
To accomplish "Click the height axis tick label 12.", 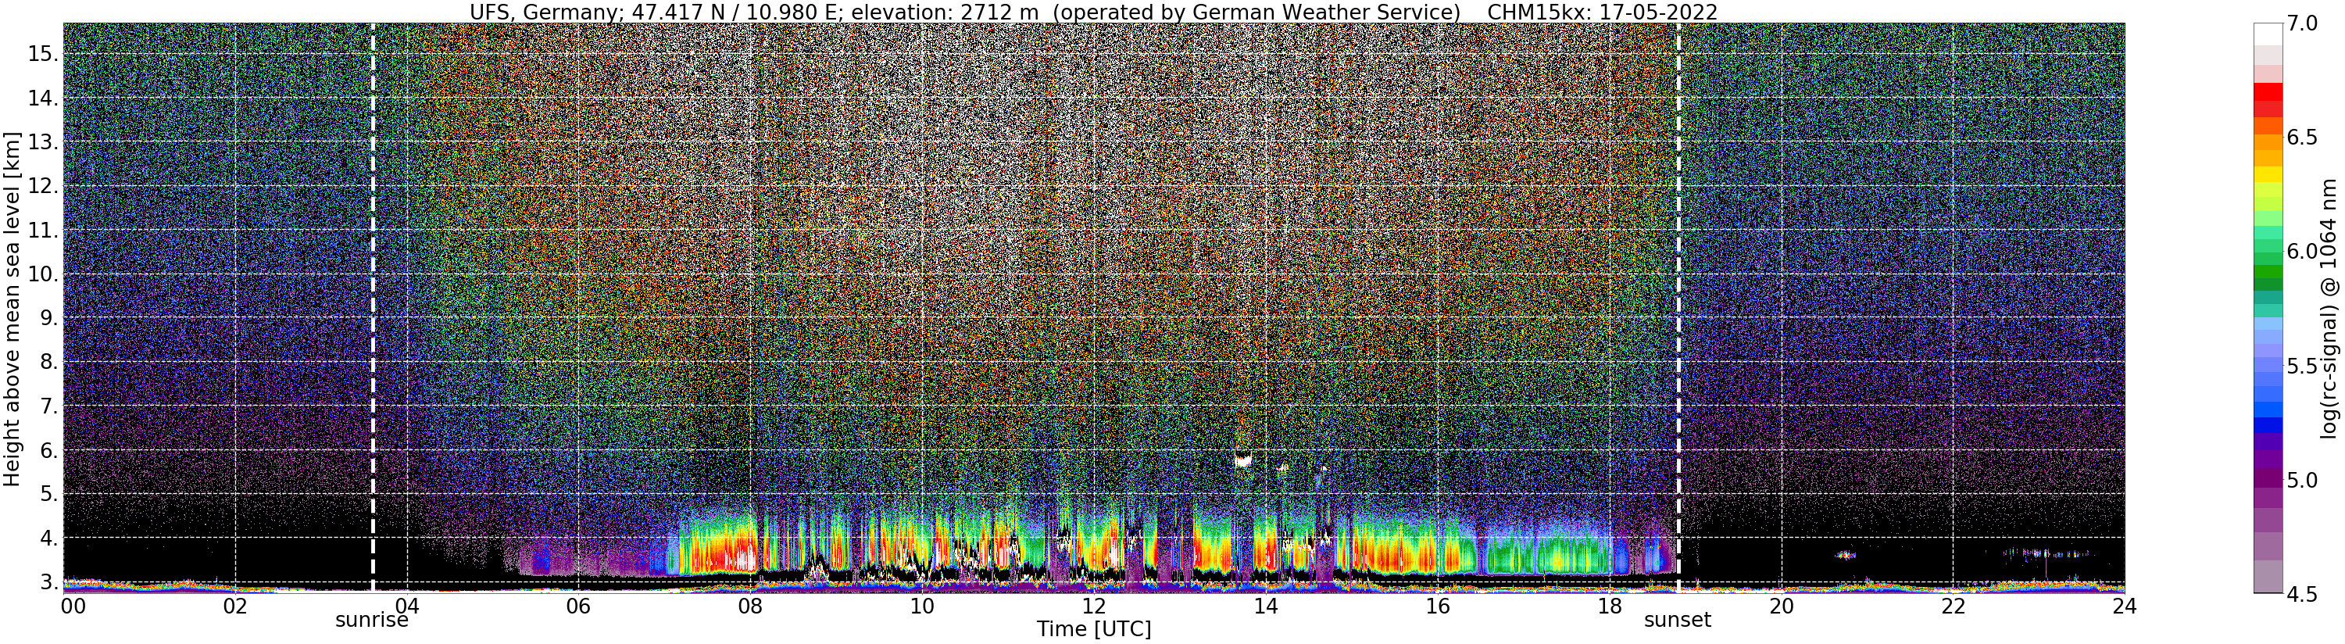I will pyautogui.click(x=44, y=186).
